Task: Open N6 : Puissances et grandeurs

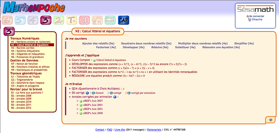Action: point(27,57)
